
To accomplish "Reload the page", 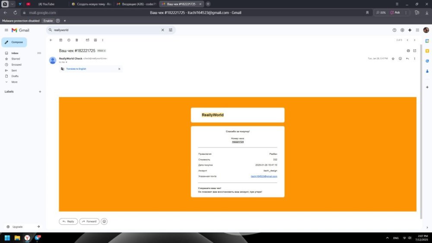I will click(x=15, y=13).
